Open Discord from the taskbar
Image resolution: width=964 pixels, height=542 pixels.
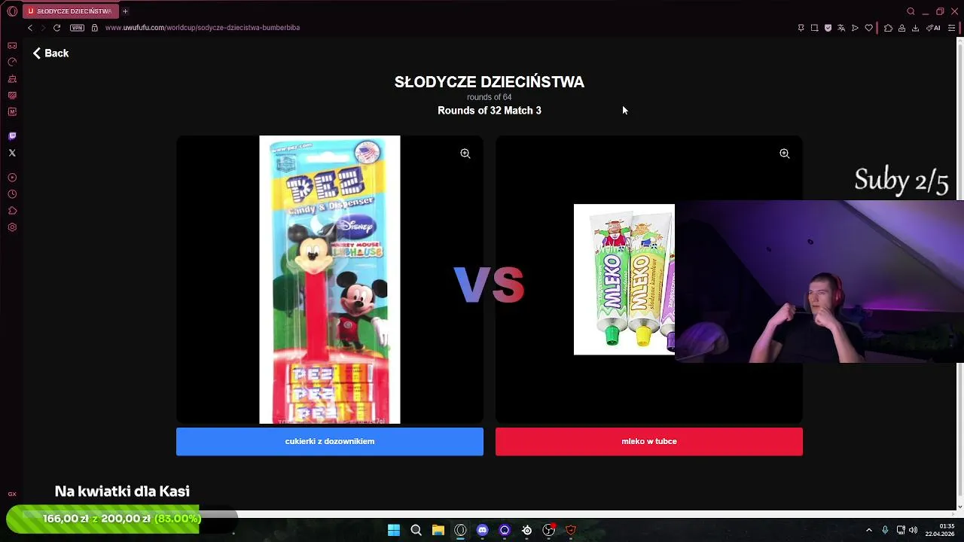point(483,530)
